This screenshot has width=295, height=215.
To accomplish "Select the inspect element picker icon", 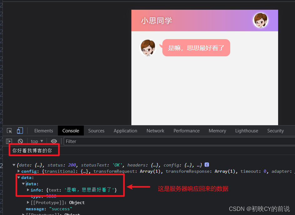I will pyautogui.click(x=9, y=131).
